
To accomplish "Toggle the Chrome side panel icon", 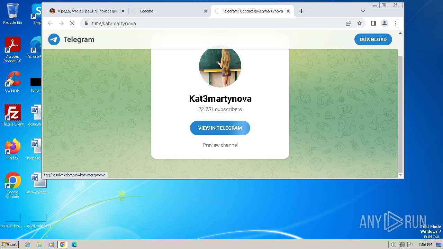I will click(373, 23).
